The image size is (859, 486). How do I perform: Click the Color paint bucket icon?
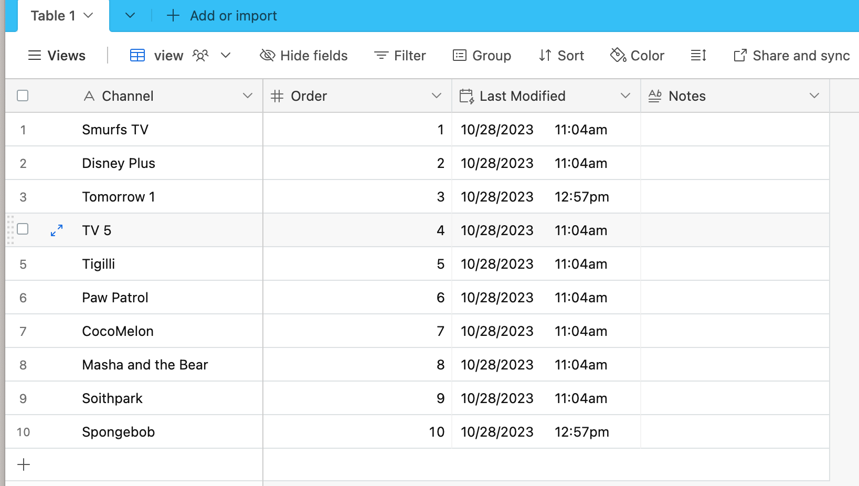(618, 55)
